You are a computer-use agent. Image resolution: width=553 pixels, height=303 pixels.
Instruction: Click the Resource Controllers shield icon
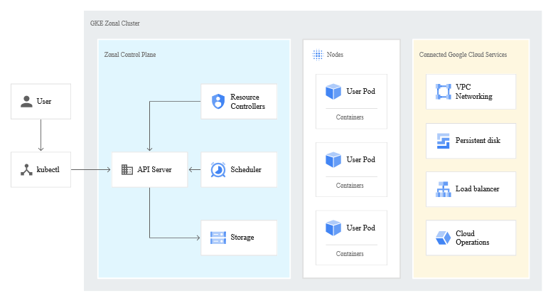(x=218, y=102)
